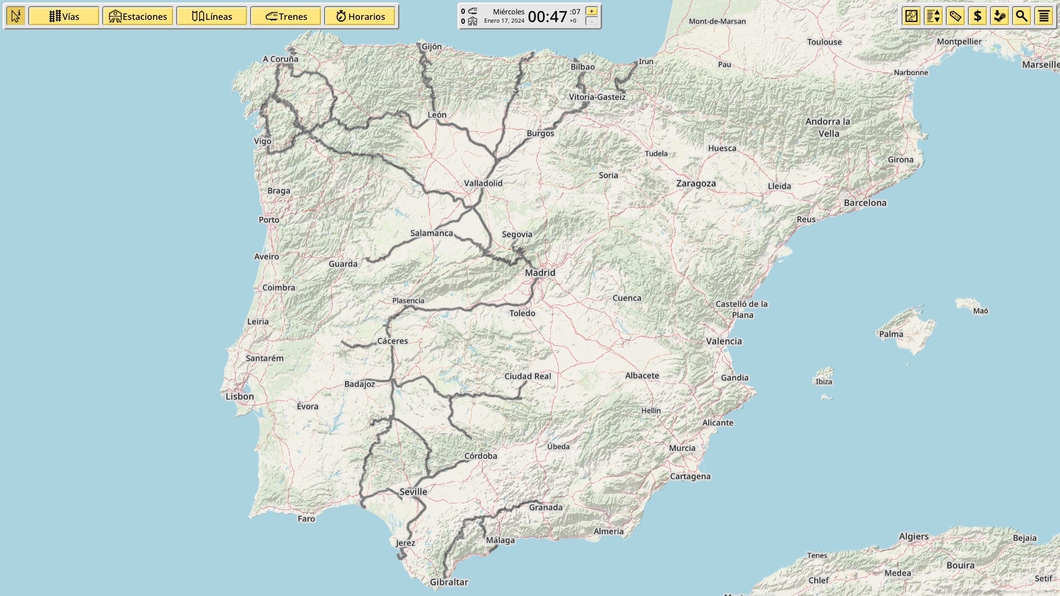The image size is (1060, 596).
Task: Click the Horarios button
Action: [360, 16]
